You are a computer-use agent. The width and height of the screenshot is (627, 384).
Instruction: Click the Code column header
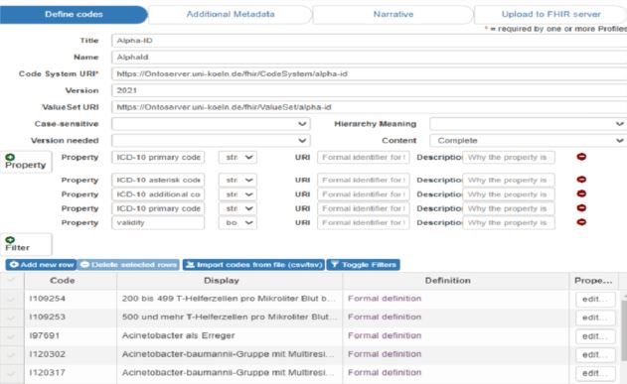(x=71, y=281)
